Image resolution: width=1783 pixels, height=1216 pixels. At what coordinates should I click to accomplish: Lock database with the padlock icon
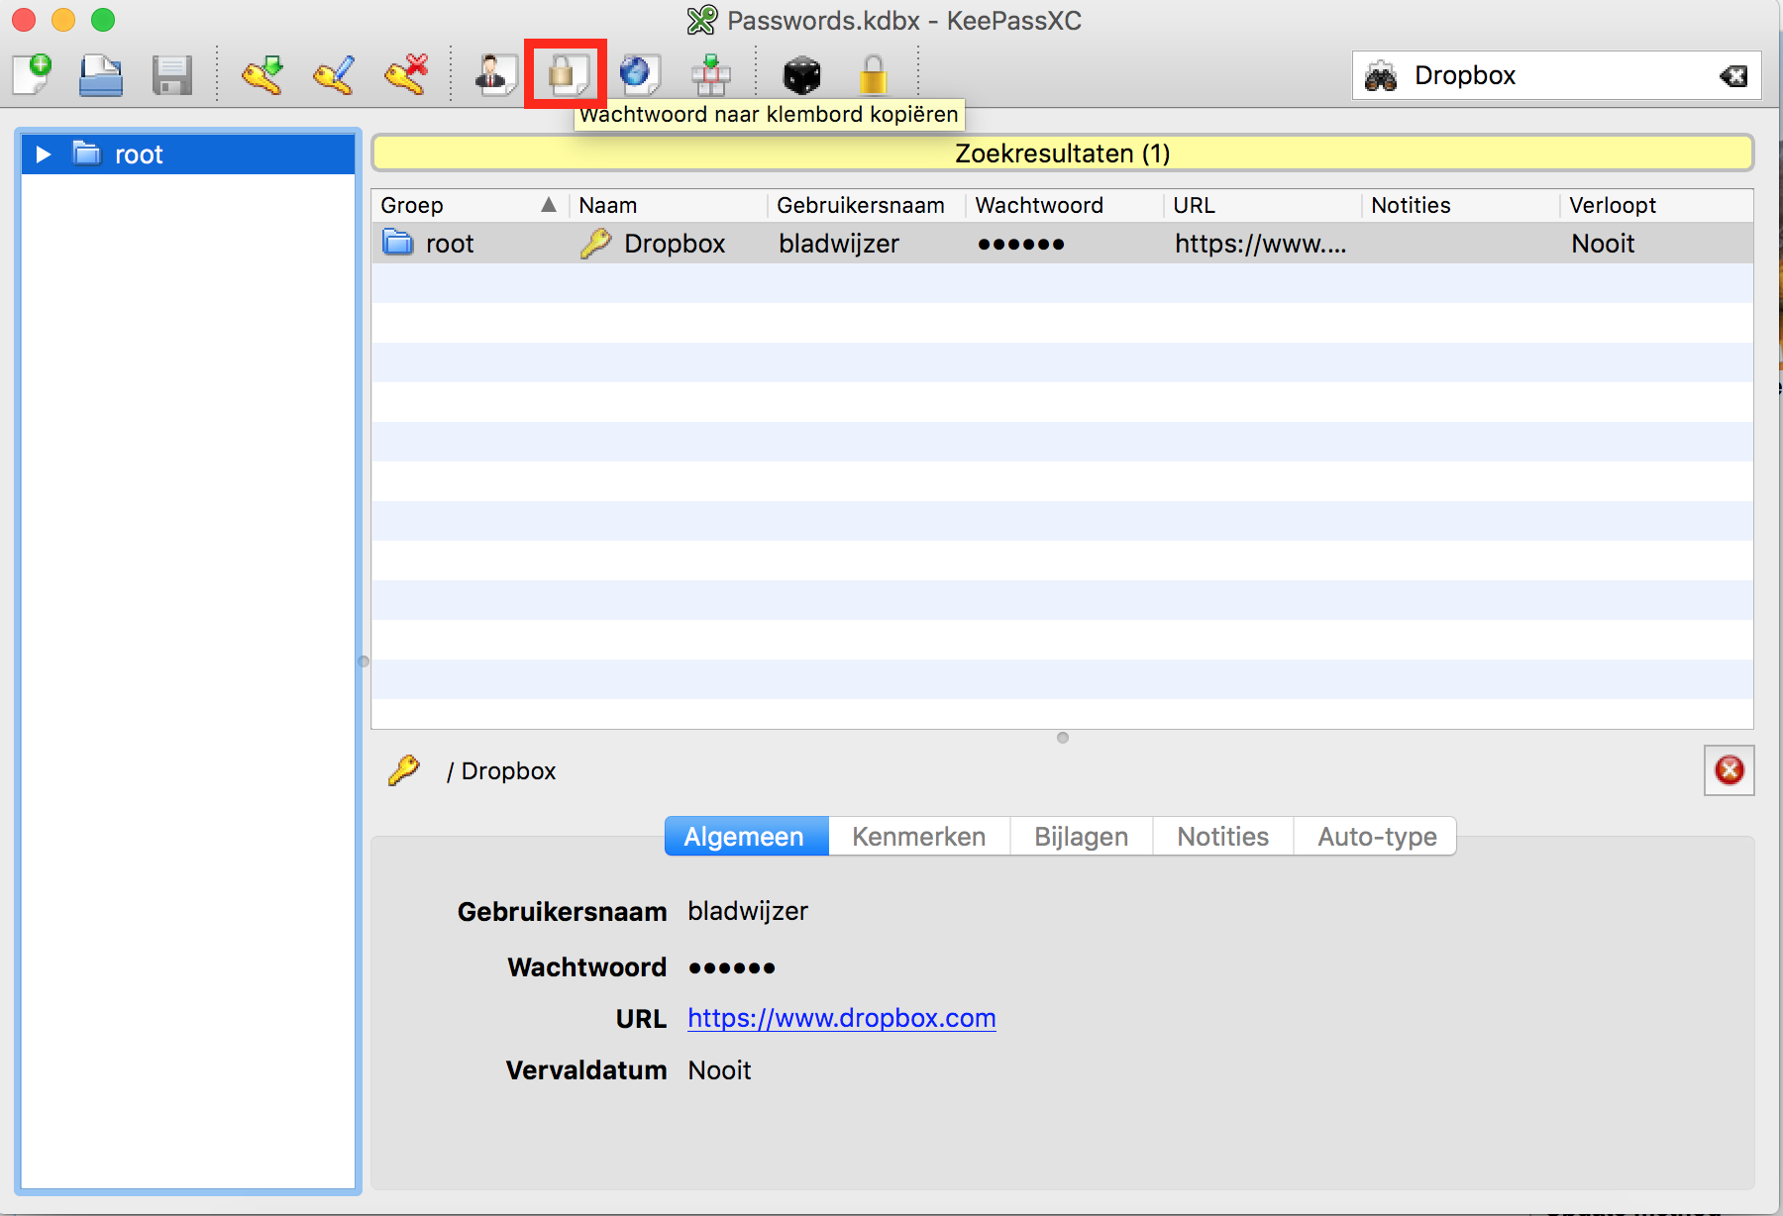[x=873, y=75]
